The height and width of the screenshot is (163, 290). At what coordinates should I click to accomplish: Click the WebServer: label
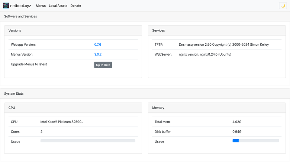163,55
